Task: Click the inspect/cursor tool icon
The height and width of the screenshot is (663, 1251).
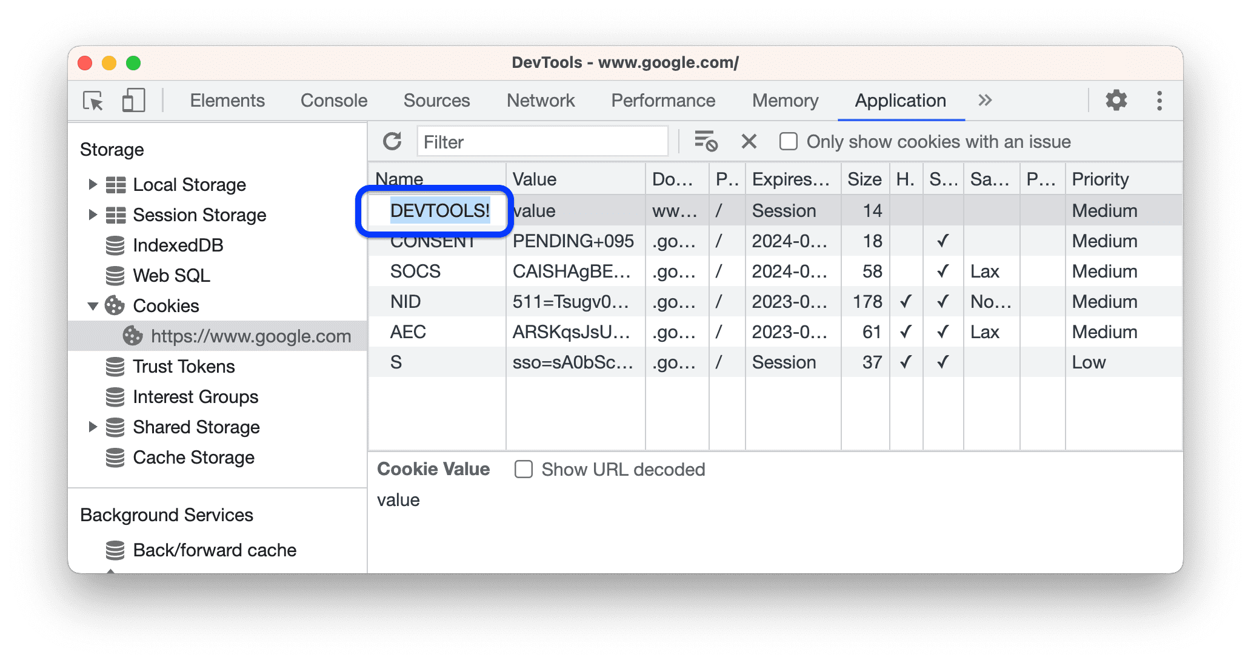Action: click(x=93, y=101)
